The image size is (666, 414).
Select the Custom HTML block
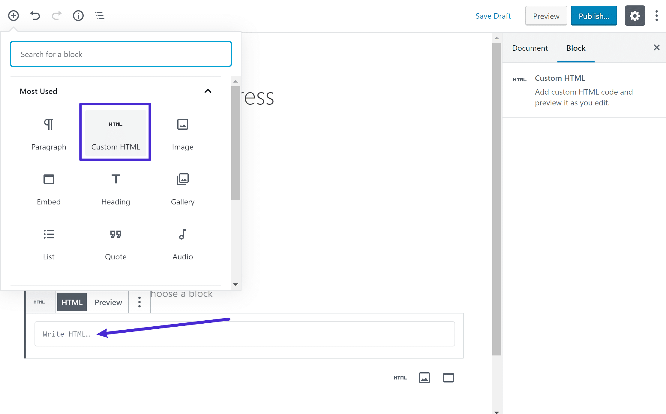pyautogui.click(x=115, y=131)
